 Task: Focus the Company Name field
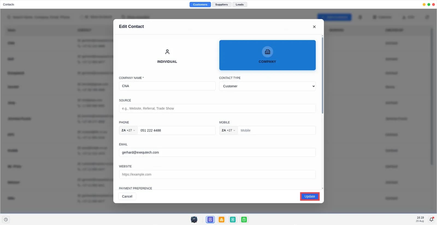pyautogui.click(x=167, y=86)
